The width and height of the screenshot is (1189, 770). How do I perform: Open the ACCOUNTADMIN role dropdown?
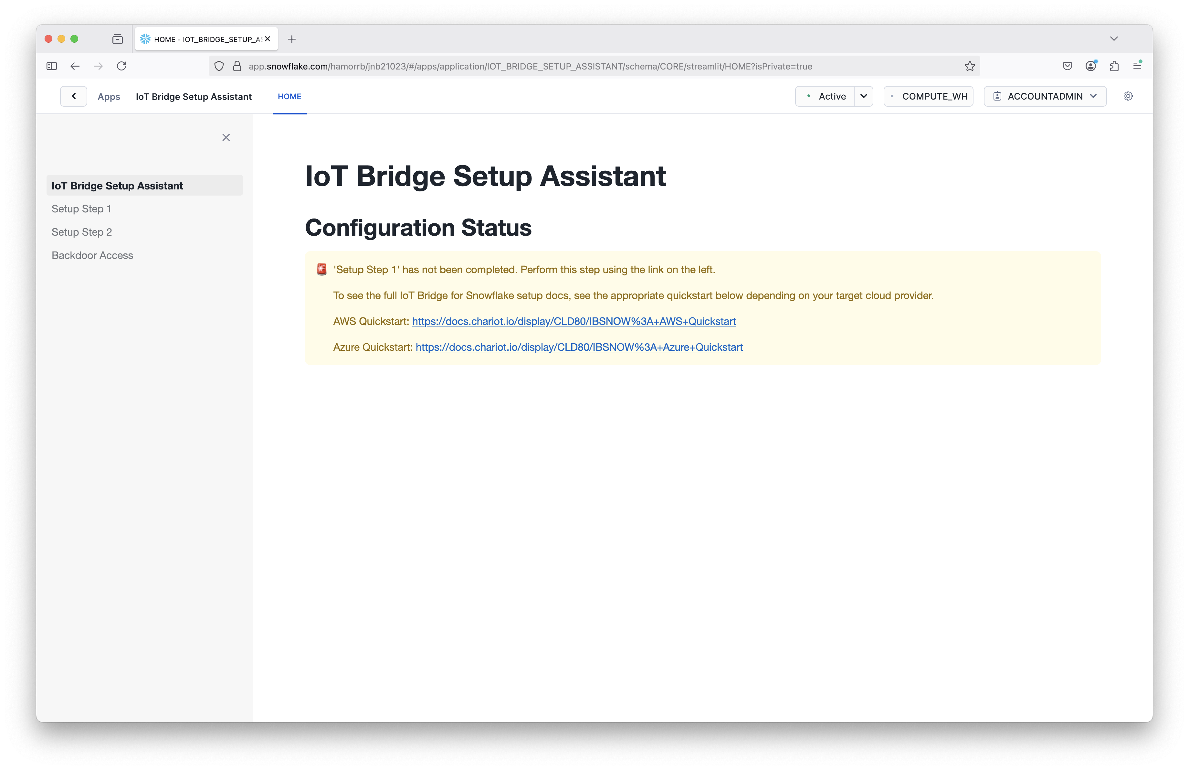[x=1045, y=96]
